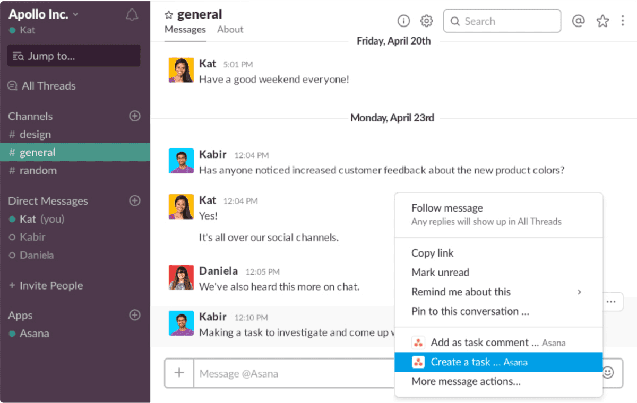637x403 pixels.
Task: Click inside the Search field
Action: click(502, 21)
